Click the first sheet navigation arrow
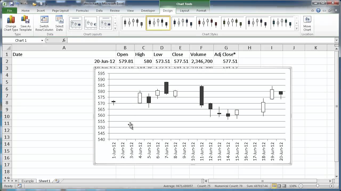 [5, 181]
